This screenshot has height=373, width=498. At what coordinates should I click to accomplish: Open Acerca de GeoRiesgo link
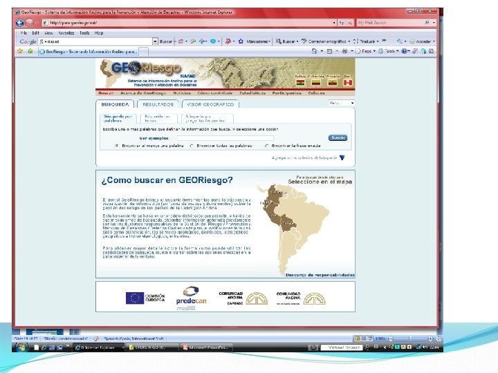pos(143,93)
